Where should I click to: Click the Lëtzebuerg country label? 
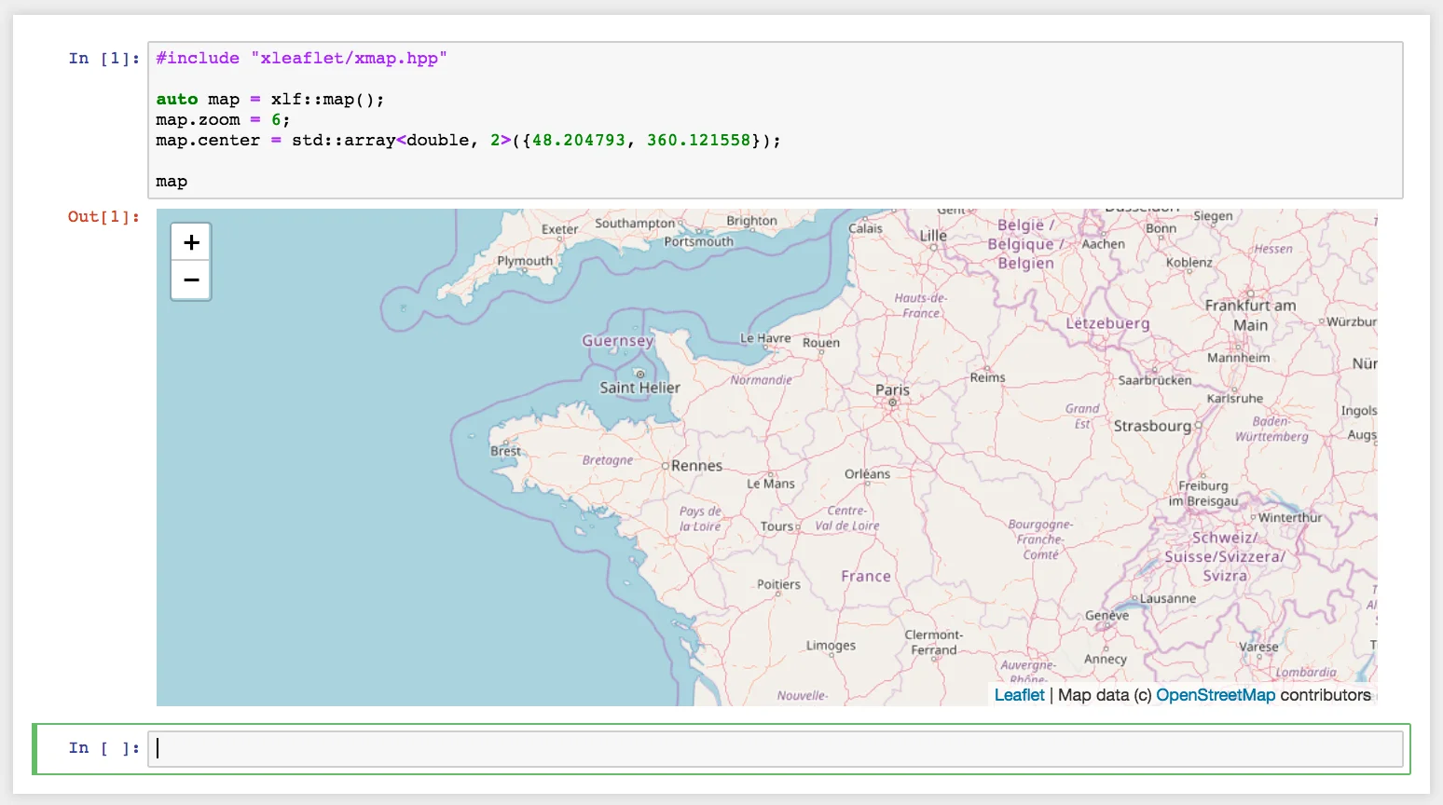(1107, 323)
